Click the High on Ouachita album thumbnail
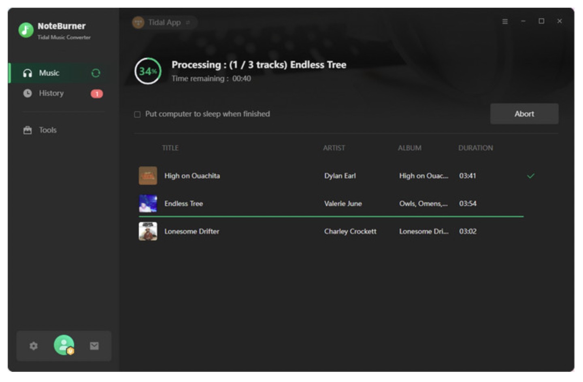 click(148, 176)
